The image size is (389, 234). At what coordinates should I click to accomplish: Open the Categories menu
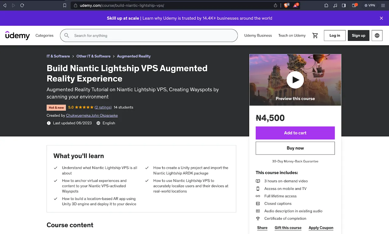(x=44, y=36)
